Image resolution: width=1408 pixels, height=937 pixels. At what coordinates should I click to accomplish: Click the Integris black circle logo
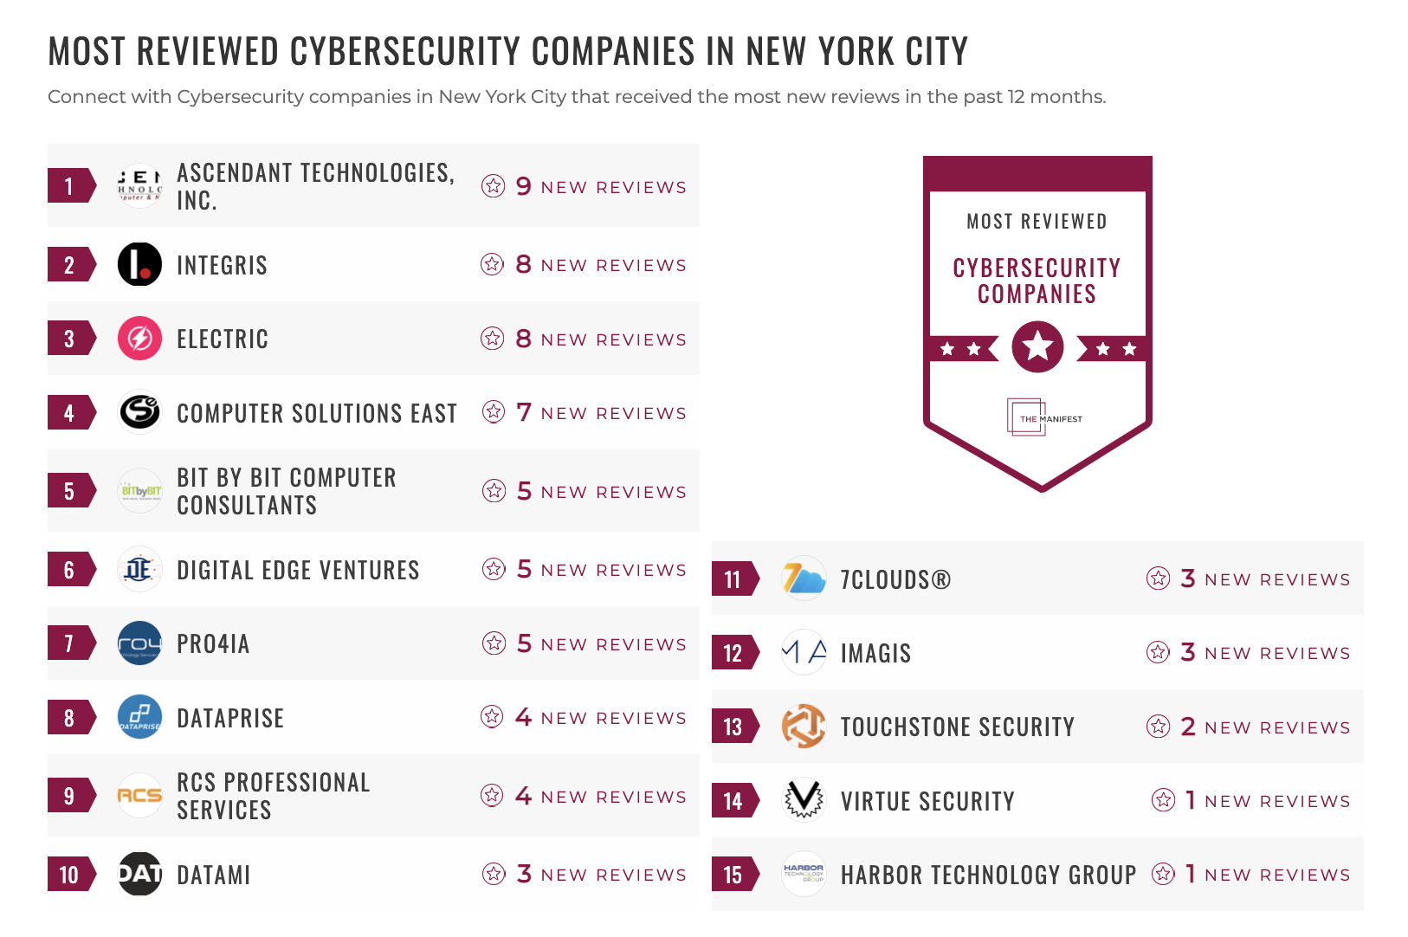(x=139, y=264)
